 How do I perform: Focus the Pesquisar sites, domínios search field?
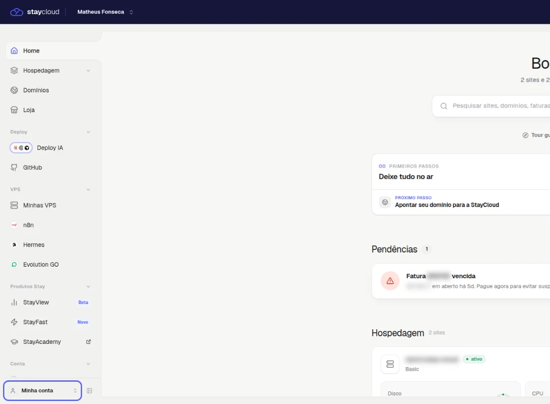pyautogui.click(x=491, y=106)
